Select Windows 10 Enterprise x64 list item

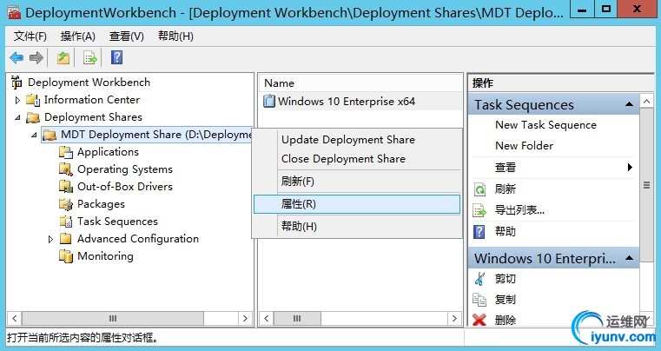tap(346, 102)
